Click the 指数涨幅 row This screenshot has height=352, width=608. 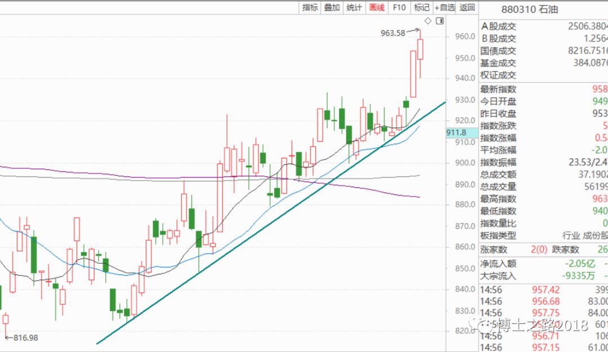pos(544,138)
